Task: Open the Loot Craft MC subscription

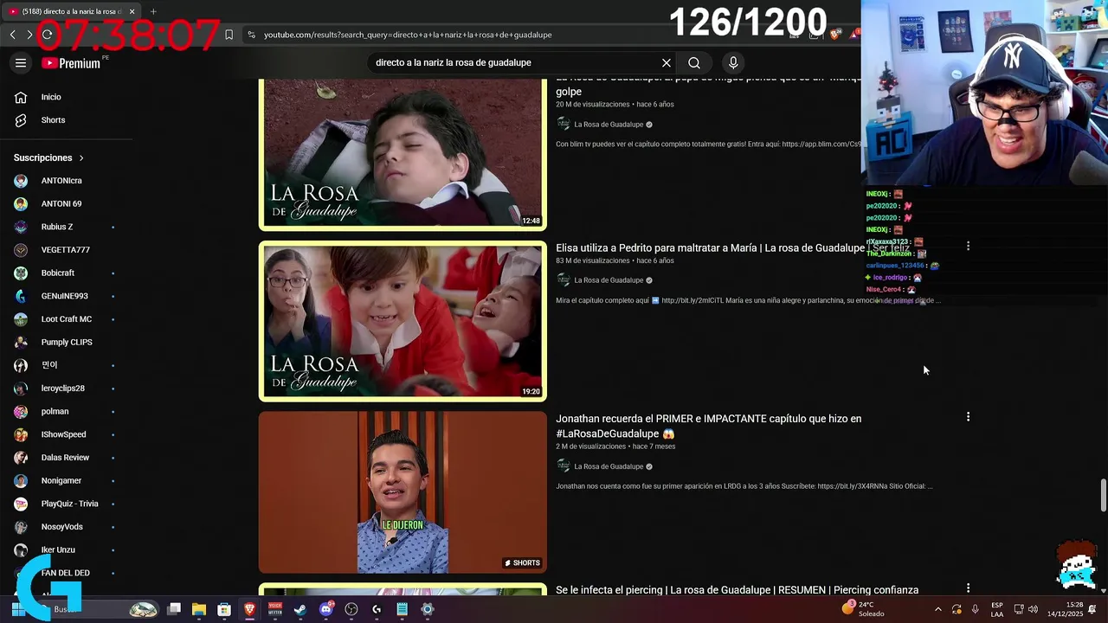Action: pos(66,319)
